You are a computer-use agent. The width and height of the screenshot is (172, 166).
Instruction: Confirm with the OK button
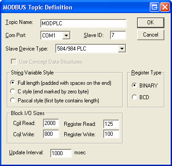[151, 23]
